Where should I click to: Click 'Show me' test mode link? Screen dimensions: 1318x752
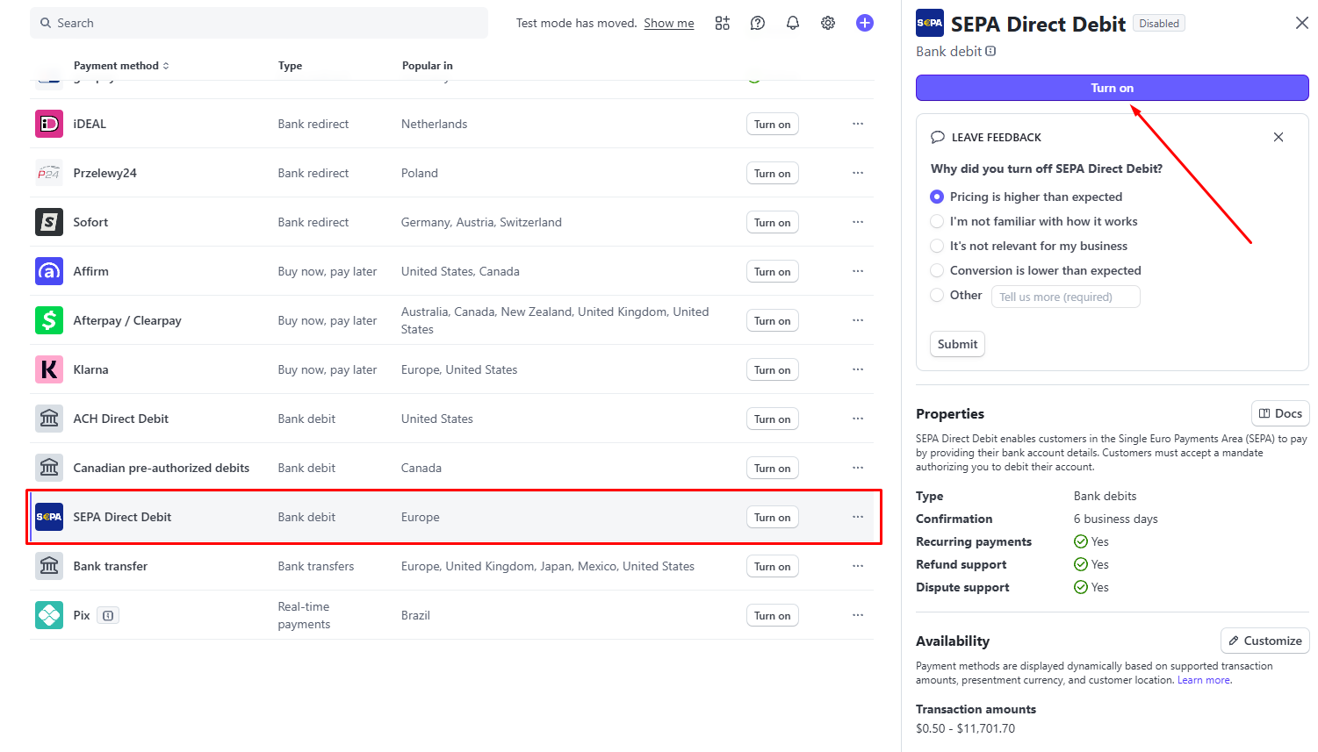tap(668, 23)
